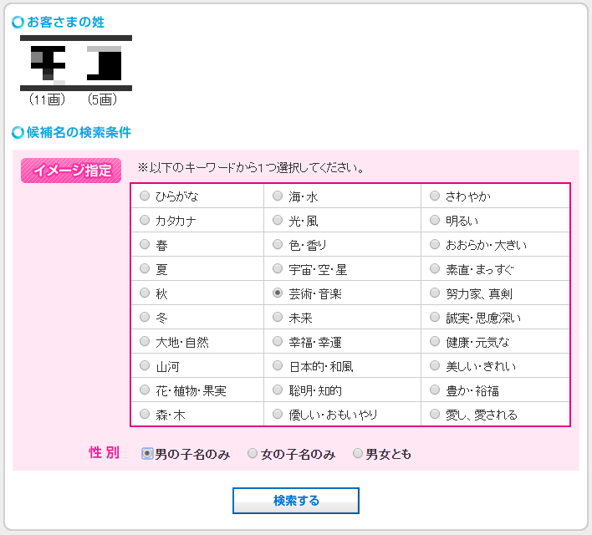Select the カタカナ radio button

point(145,220)
